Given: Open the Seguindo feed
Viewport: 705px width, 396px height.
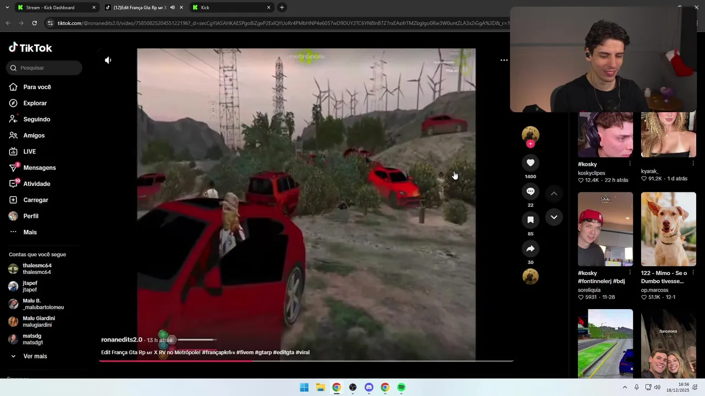Looking at the screenshot, I should [x=30, y=119].
